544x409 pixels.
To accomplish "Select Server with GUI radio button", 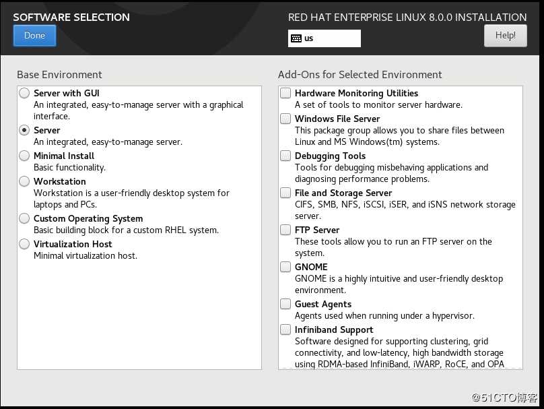I will coord(24,93).
